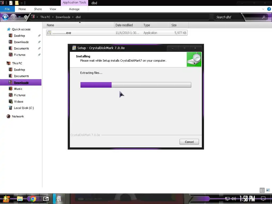The width and height of the screenshot is (272, 204).
Task: Click the New folder icon in title bar
Action: [17, 3]
